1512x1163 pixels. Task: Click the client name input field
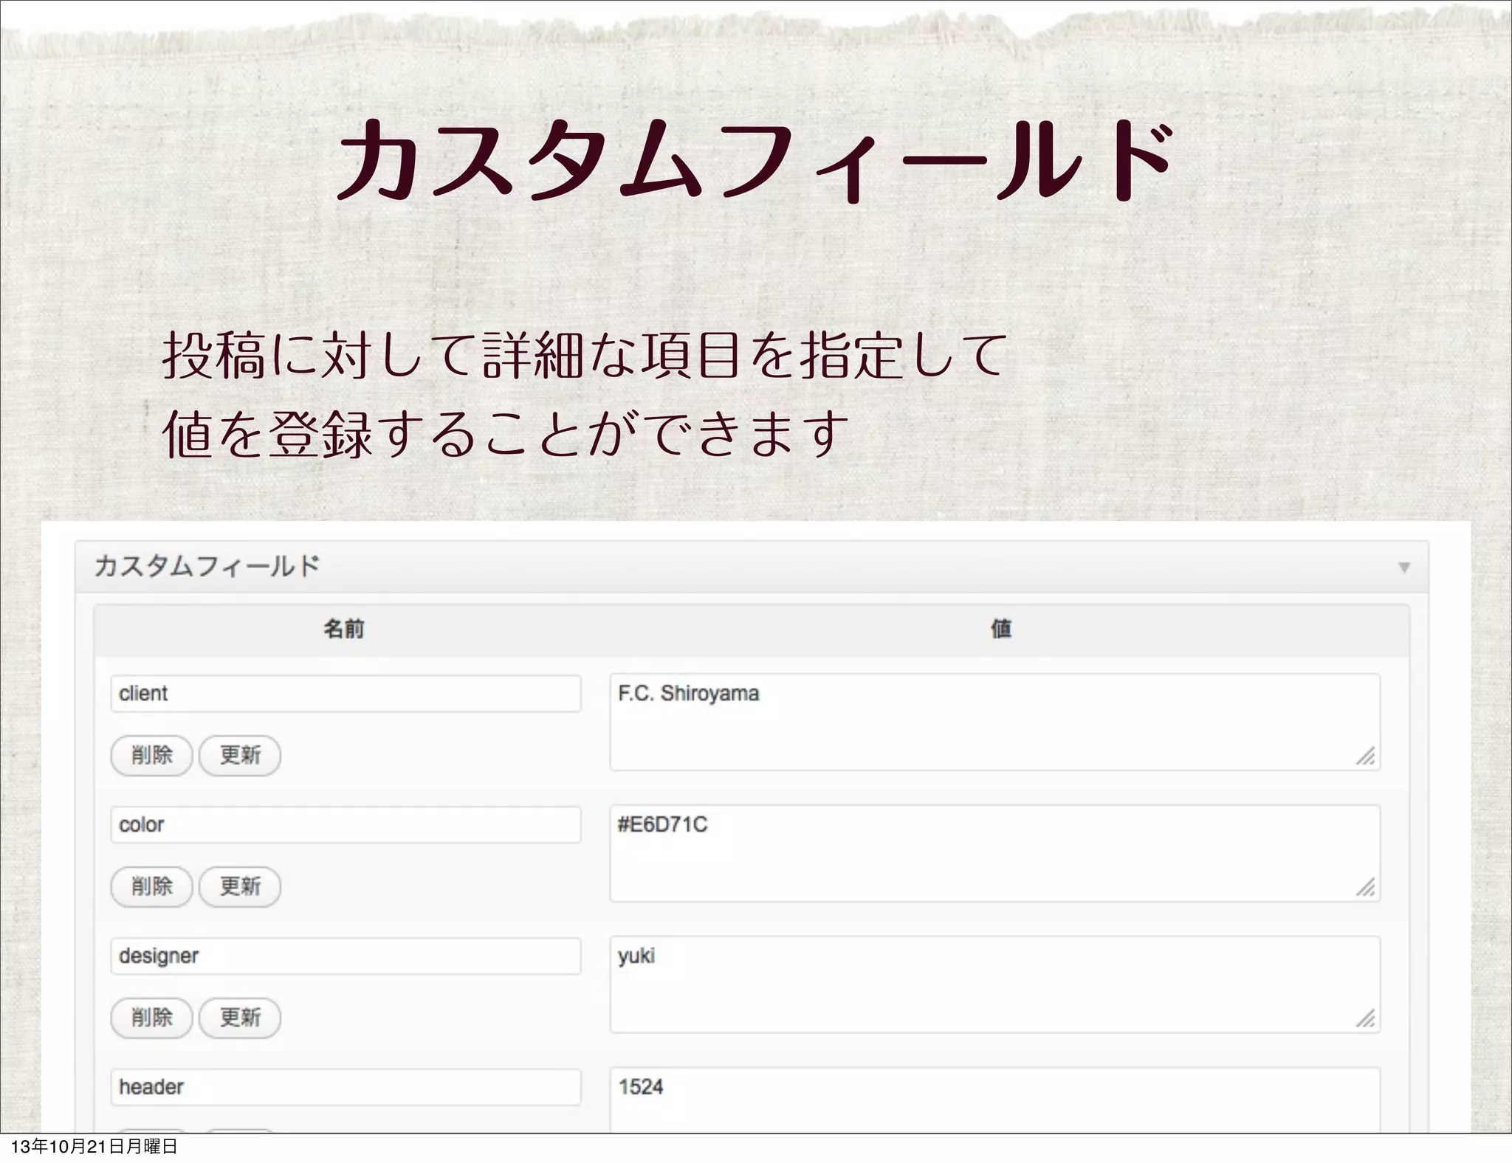[x=346, y=694]
